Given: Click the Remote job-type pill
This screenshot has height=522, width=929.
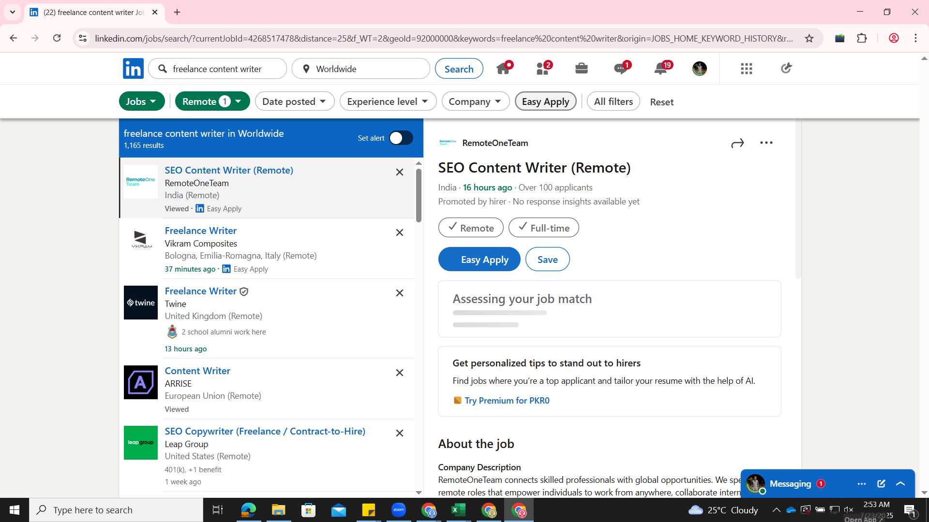Looking at the screenshot, I should pyautogui.click(x=471, y=228).
